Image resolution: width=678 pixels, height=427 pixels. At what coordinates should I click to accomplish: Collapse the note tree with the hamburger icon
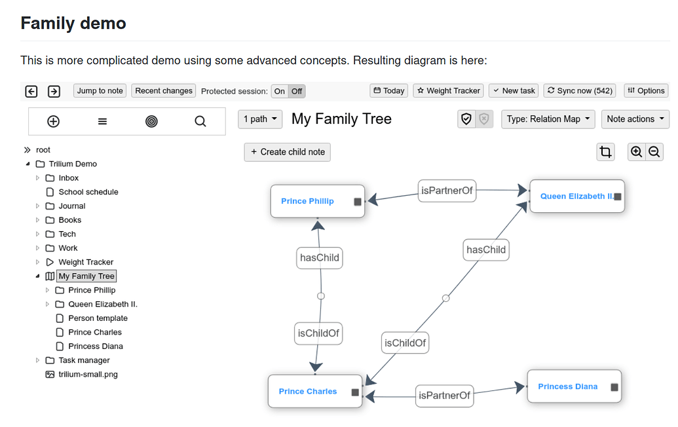tap(102, 121)
